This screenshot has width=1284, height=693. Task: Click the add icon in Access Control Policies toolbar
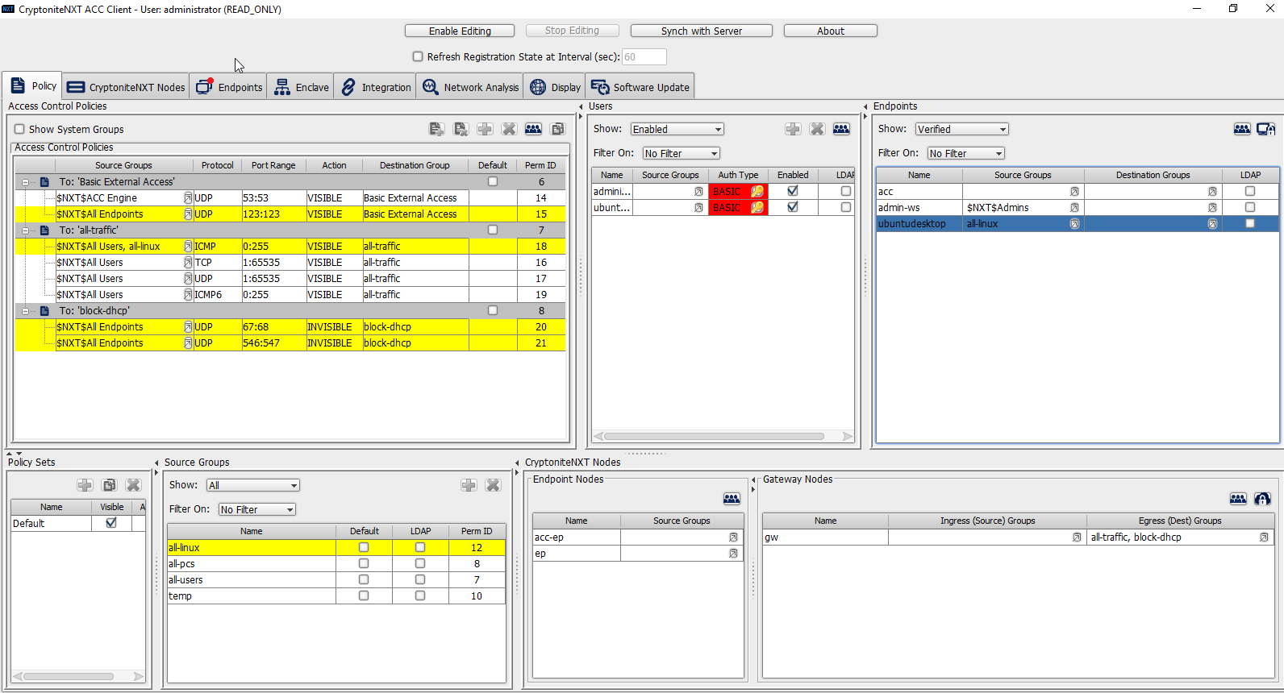tap(485, 129)
